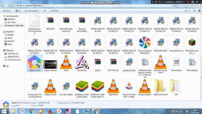Screen dimensions: 202x114
Task: Select NDP462-KB3151802-Web (7) installer
Action: 34,45
